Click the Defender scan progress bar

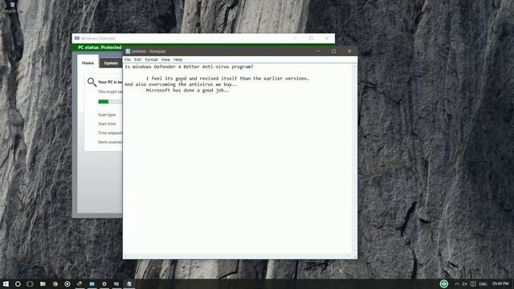(110, 102)
